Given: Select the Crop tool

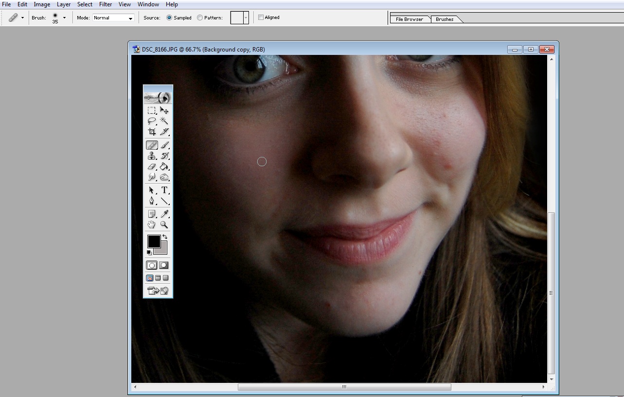Looking at the screenshot, I should (x=152, y=131).
